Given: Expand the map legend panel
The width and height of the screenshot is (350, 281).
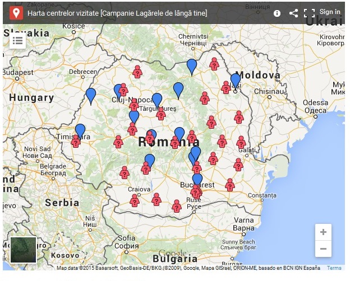Looking at the screenshot, I should click(17, 40).
